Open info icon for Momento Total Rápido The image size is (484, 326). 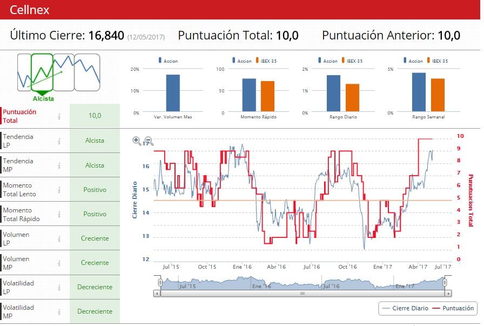click(59, 215)
